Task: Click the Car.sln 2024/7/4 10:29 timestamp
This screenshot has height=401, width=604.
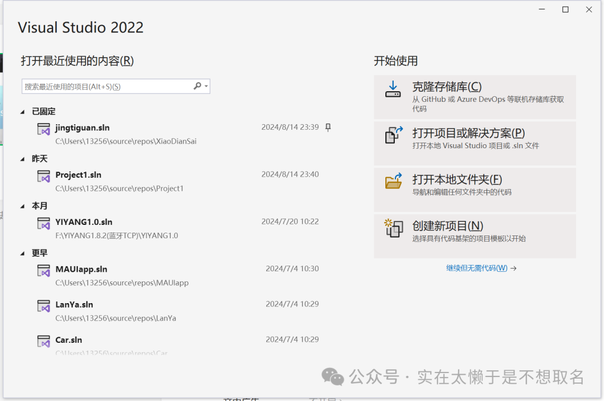Action: coord(292,339)
